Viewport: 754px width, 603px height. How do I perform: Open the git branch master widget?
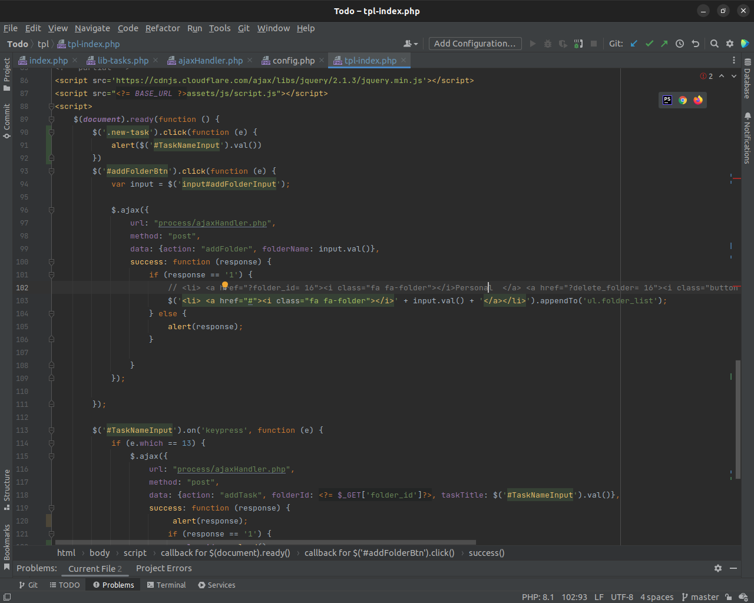(x=700, y=597)
